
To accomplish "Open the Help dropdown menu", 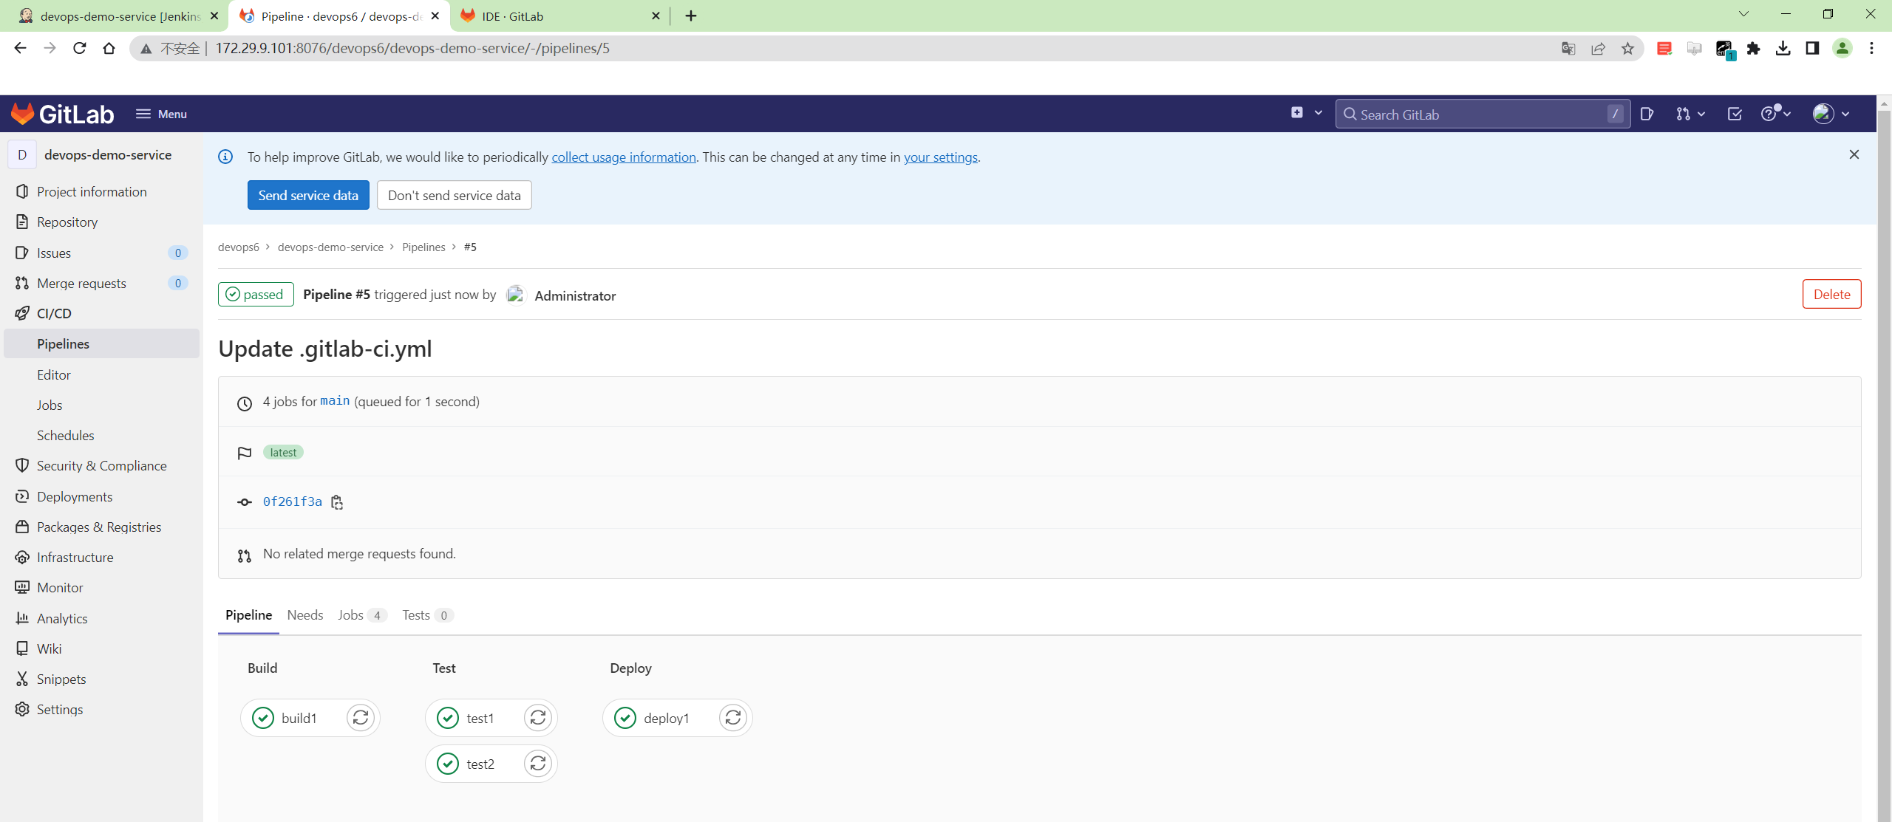I will 1775,114.
